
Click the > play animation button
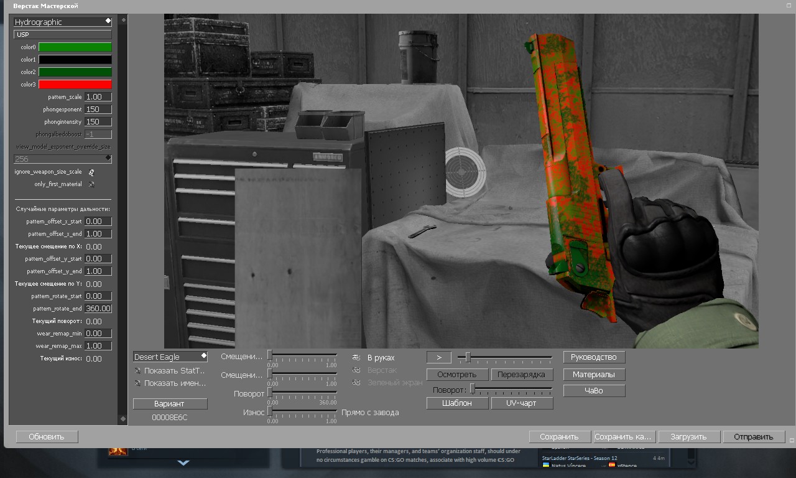tap(439, 357)
